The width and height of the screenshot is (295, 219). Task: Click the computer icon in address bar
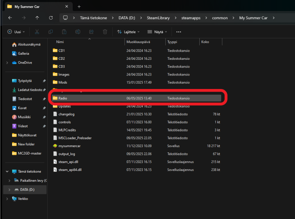(x=65, y=18)
